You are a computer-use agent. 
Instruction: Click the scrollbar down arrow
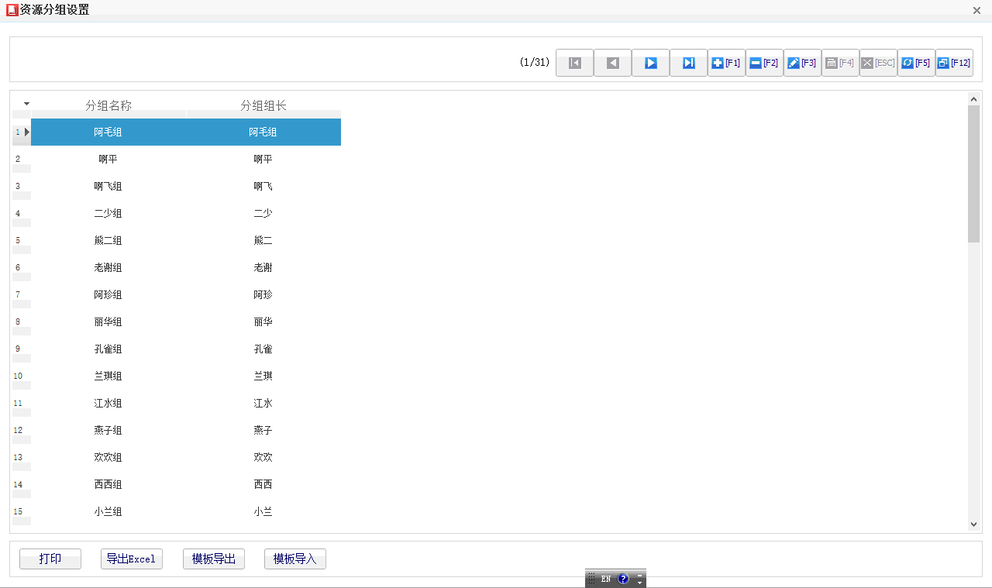click(974, 524)
